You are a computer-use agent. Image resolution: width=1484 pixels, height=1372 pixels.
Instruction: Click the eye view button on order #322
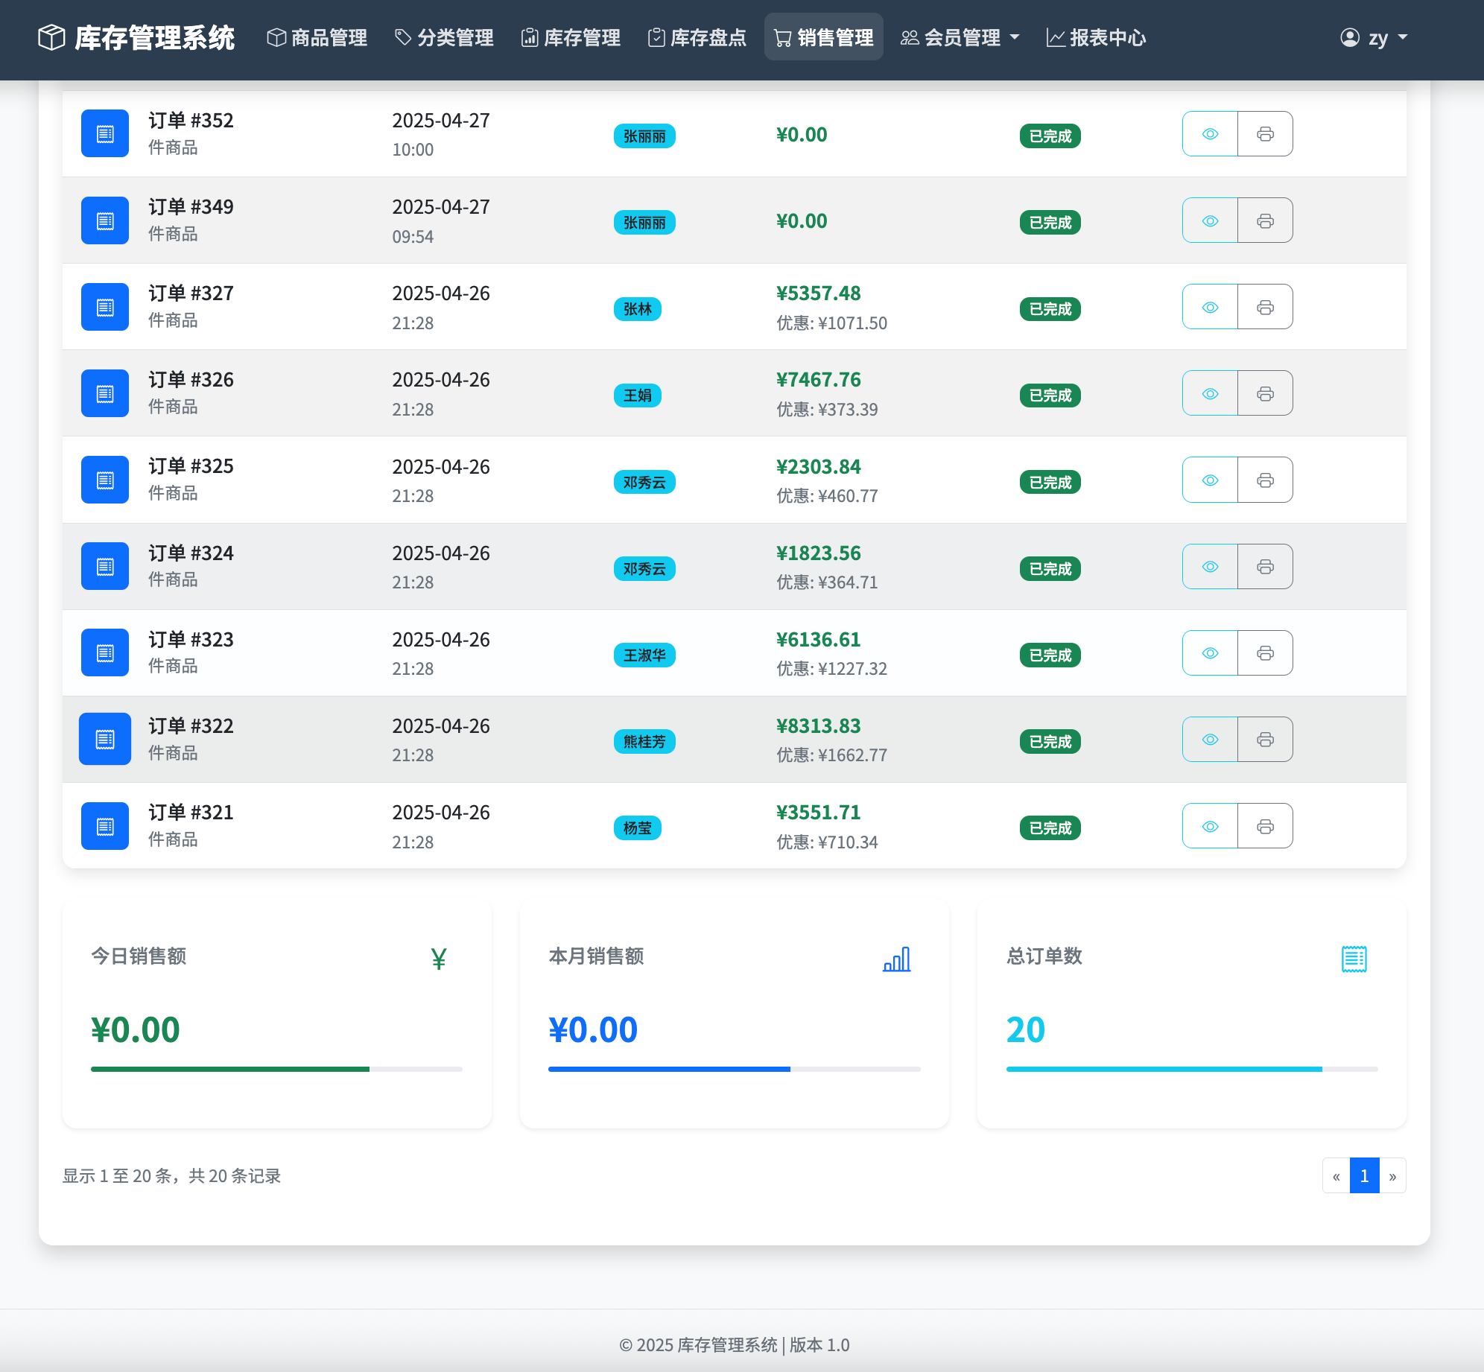(x=1210, y=740)
